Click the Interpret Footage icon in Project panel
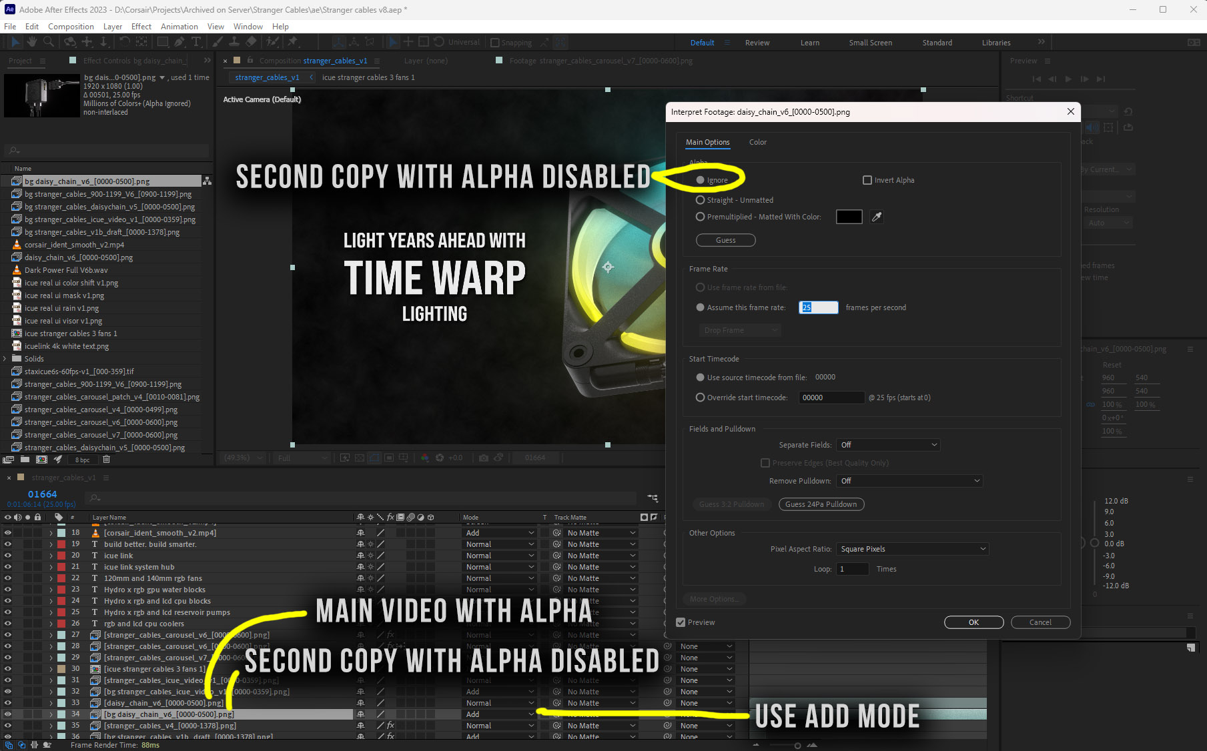1207x751 pixels. click(x=9, y=460)
